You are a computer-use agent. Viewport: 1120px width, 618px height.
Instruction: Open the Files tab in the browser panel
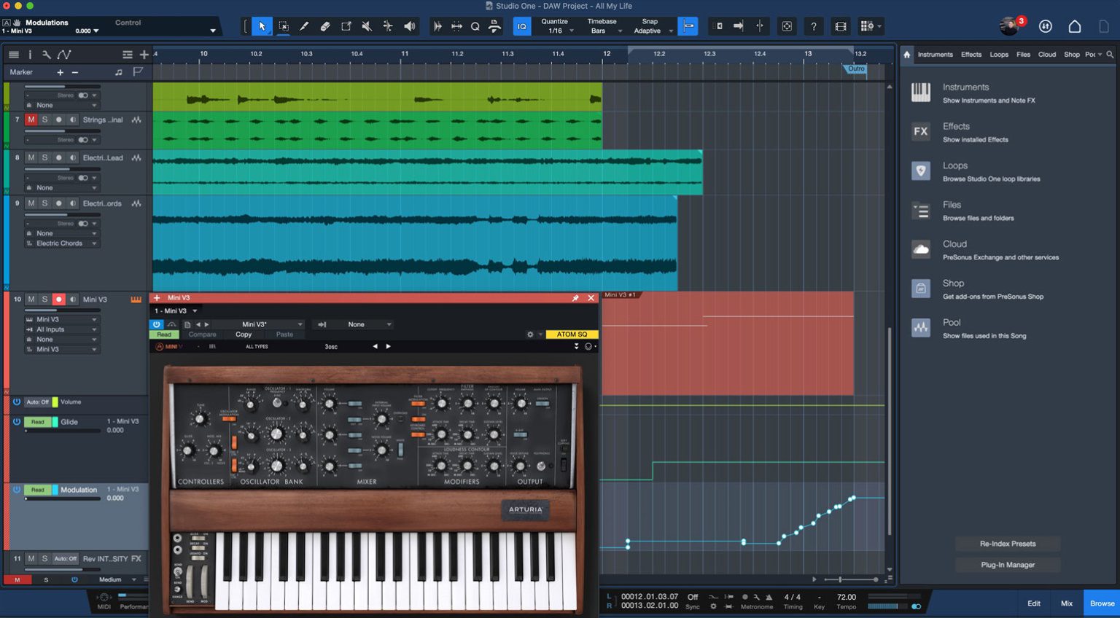pos(1023,54)
